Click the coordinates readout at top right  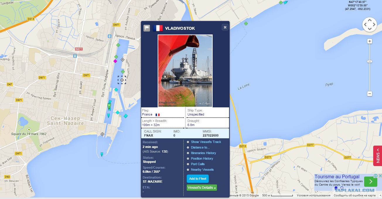coord(357,6)
